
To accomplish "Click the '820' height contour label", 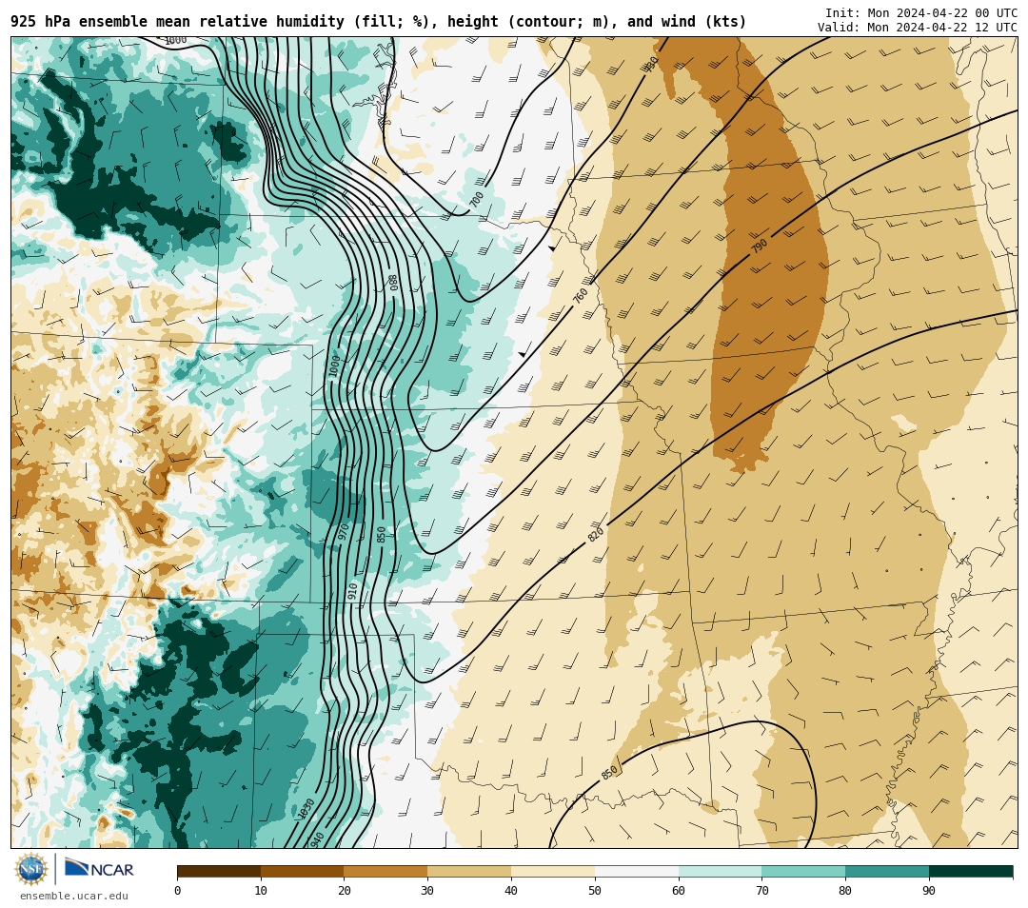I will point(595,534).
